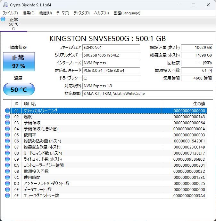Click raw value 000000023CC149
Viewport: 216px width, 221px height.
[189, 147]
